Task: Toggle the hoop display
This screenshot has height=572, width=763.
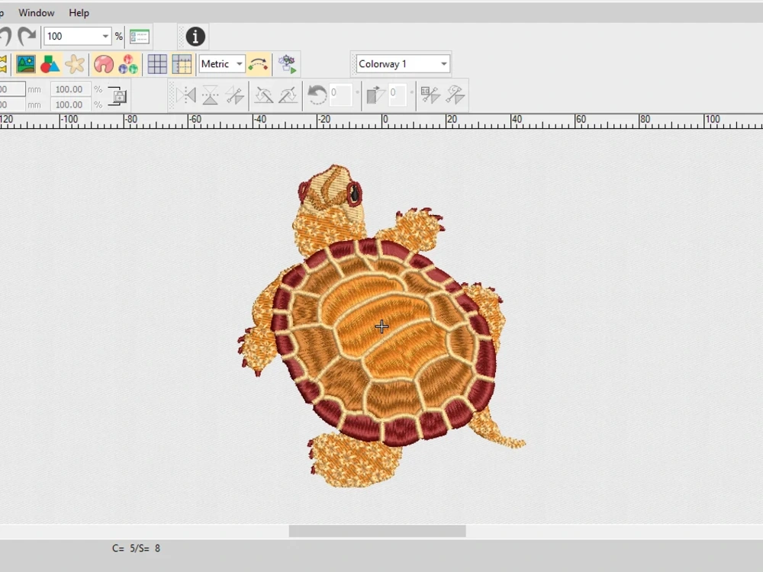Action: point(182,64)
